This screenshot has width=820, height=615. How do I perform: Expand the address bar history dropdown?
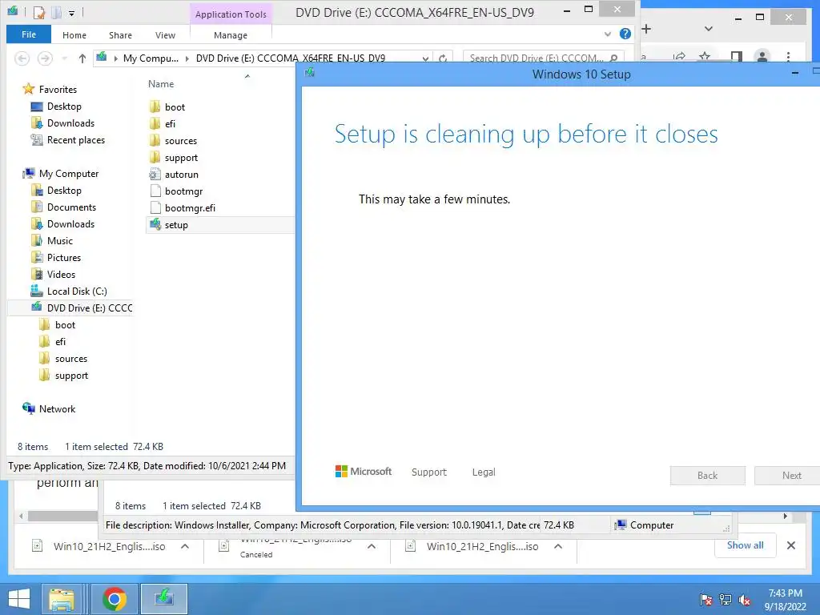tap(426, 58)
